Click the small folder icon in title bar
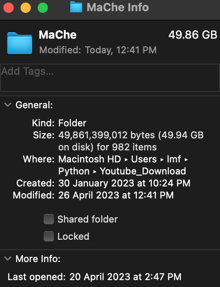 point(76,7)
